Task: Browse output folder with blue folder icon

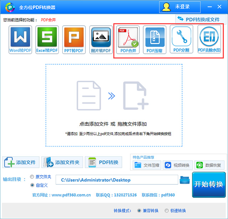Action: [185, 180]
